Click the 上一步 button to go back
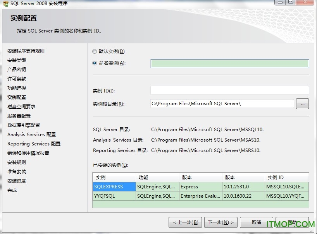Screen dimensions: 317x234 (185, 222)
